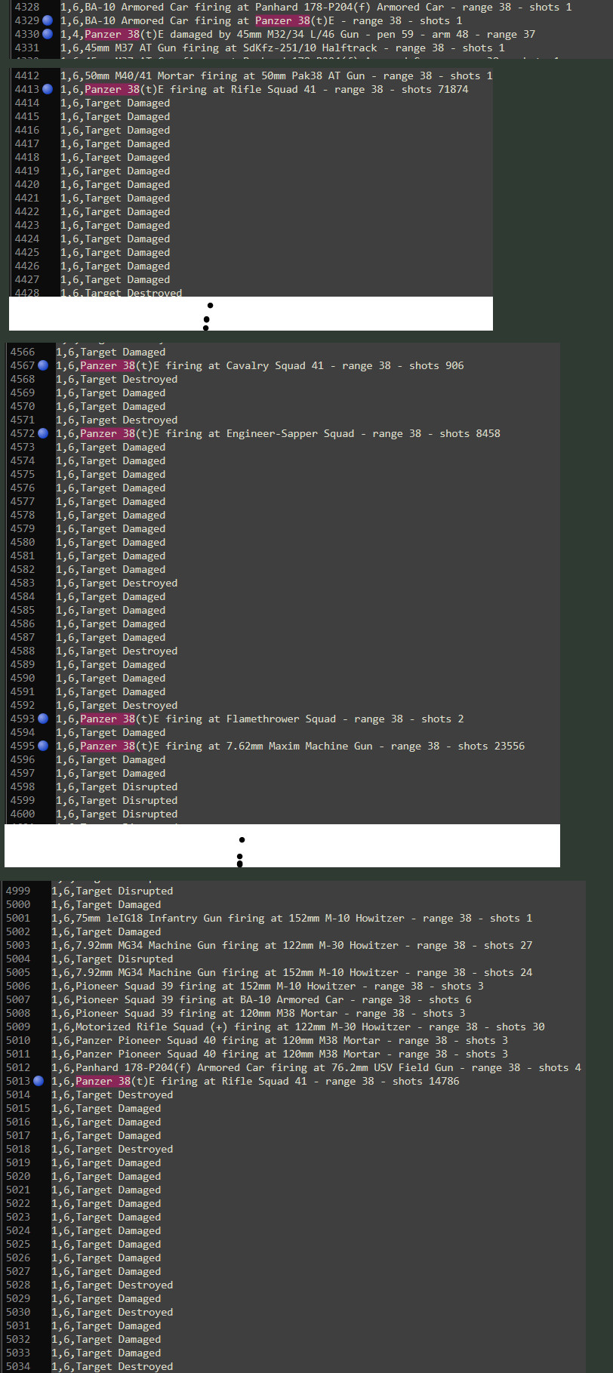The width and height of the screenshot is (613, 1373).
Task: Click line number 5025 in the gutter
Action: (17, 1244)
